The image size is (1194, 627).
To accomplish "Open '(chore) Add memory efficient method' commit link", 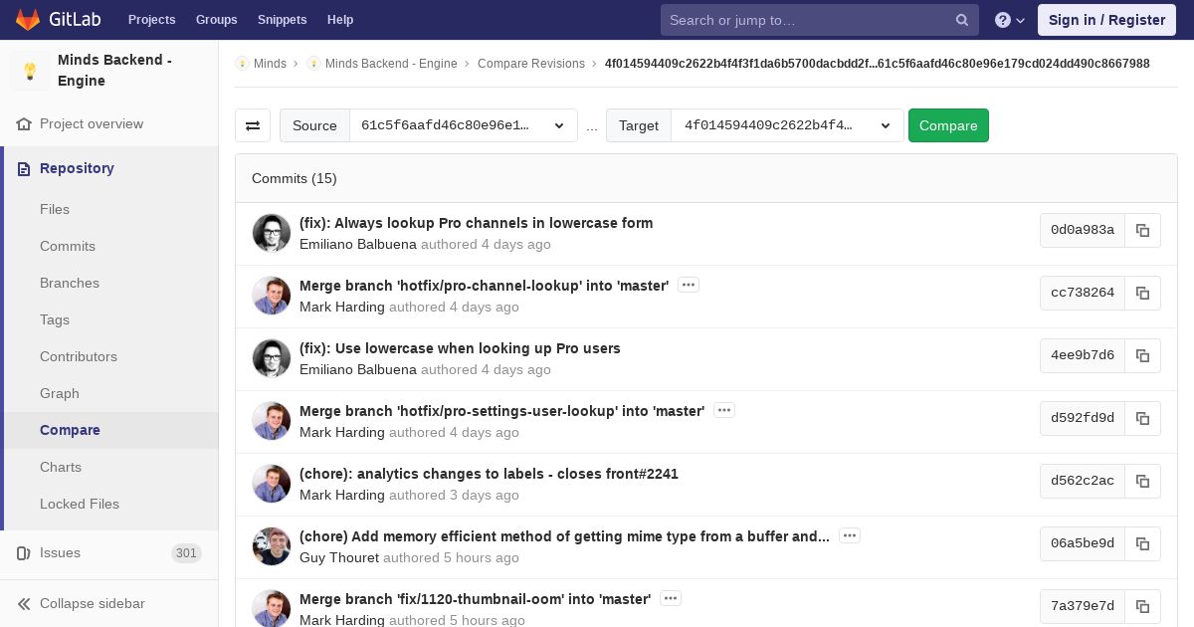I will coord(564,536).
